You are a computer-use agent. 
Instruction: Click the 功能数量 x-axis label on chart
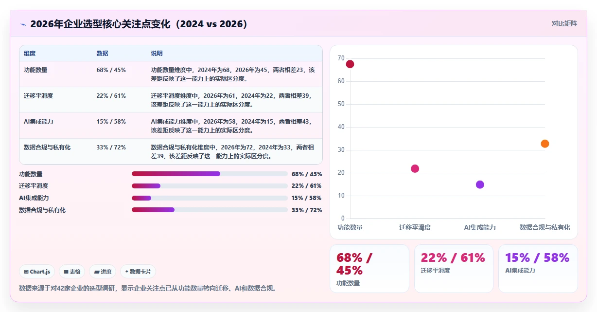[350, 227]
